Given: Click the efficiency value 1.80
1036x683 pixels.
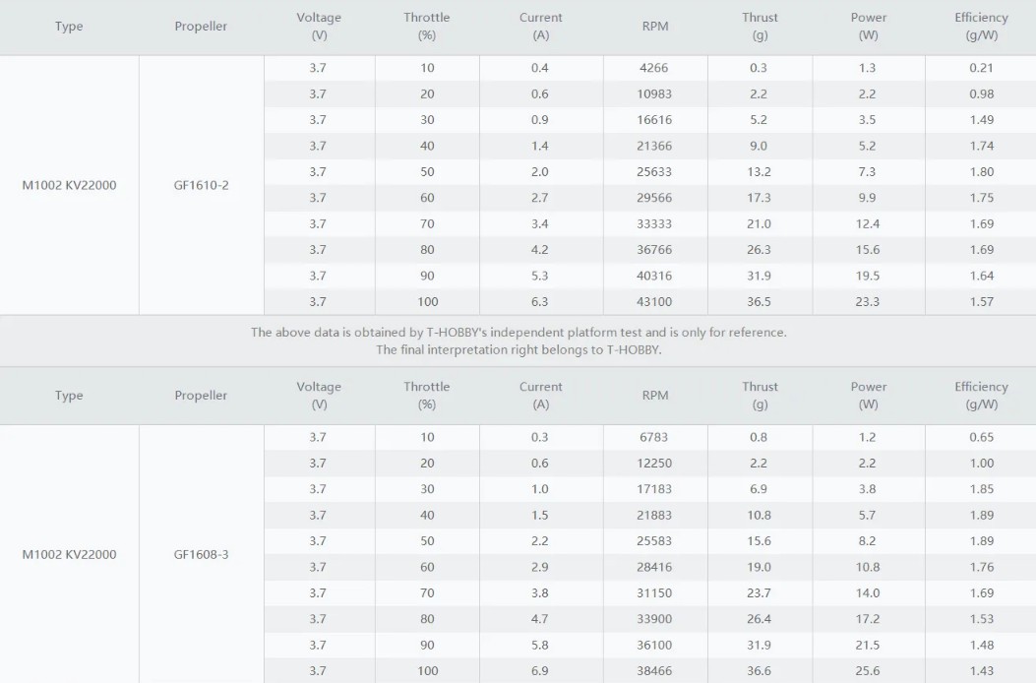Looking at the screenshot, I should tap(982, 172).
